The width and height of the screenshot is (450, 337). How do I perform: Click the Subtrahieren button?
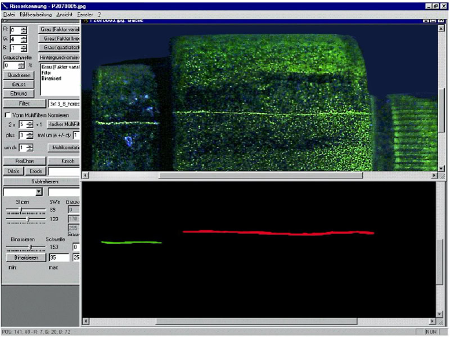pyautogui.click(x=42, y=181)
